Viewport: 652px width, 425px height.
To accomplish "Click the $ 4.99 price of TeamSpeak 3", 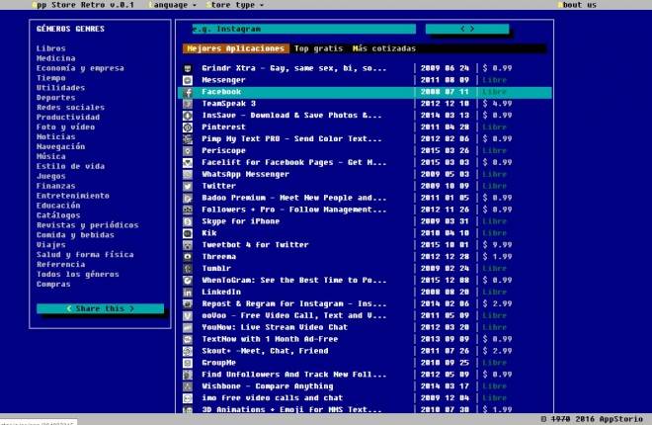I will click(497, 104).
